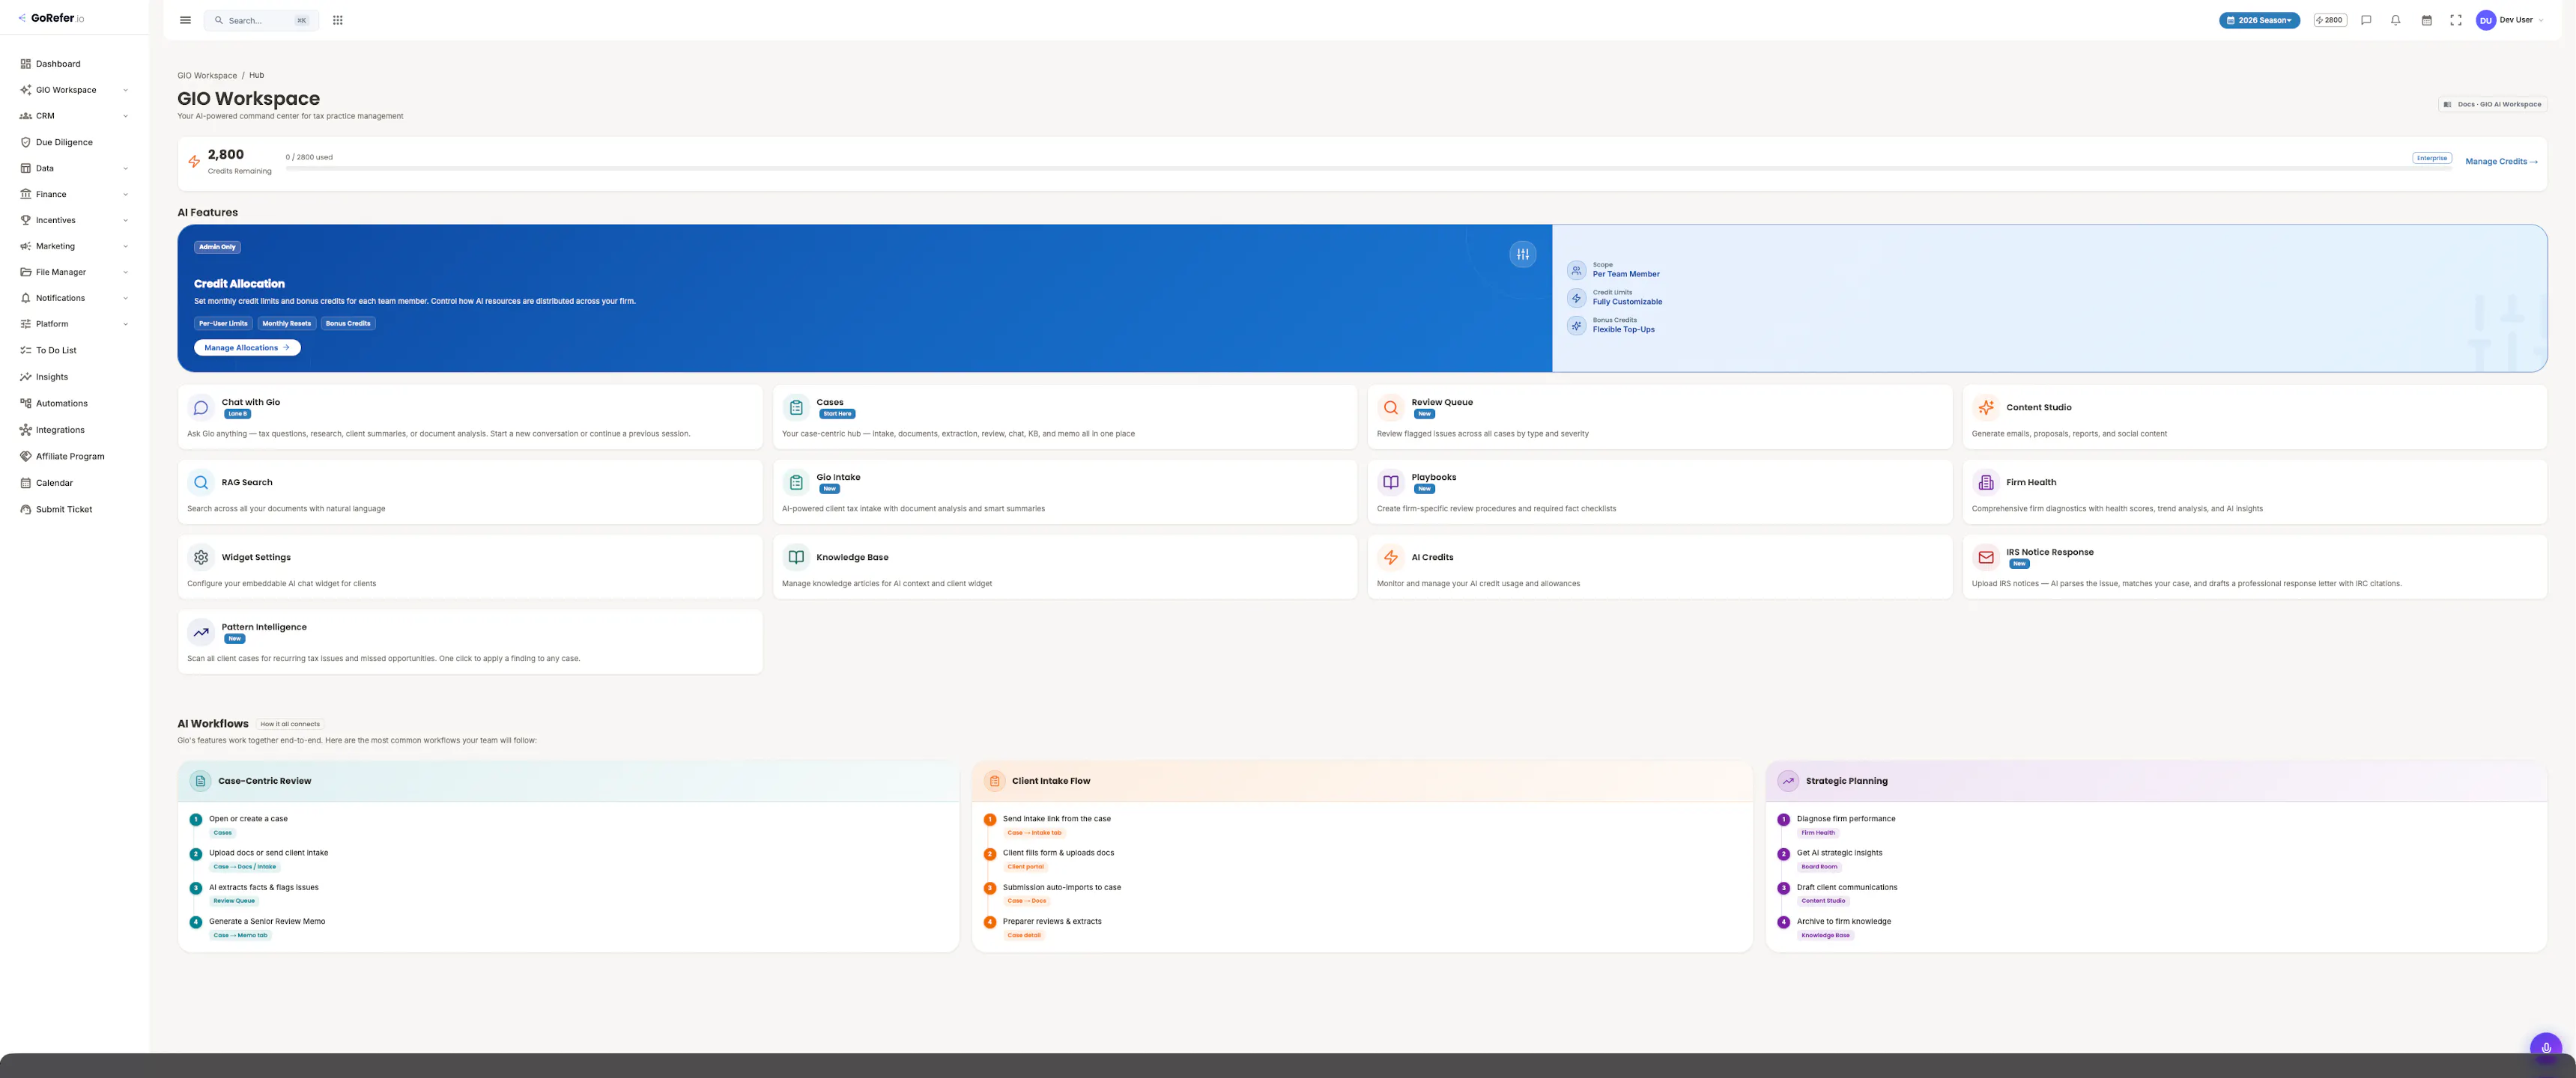Open Submit Ticket in the sidebar
This screenshot has height=1078, width=2576.
[x=74, y=510]
